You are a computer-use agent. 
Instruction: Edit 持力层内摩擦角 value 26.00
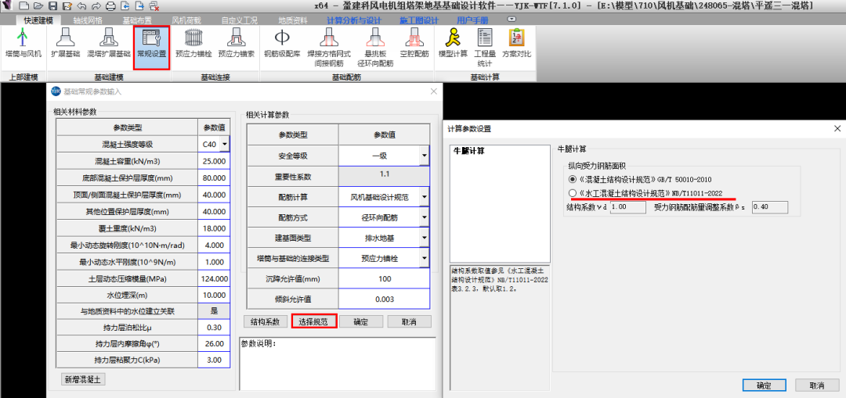coord(214,343)
